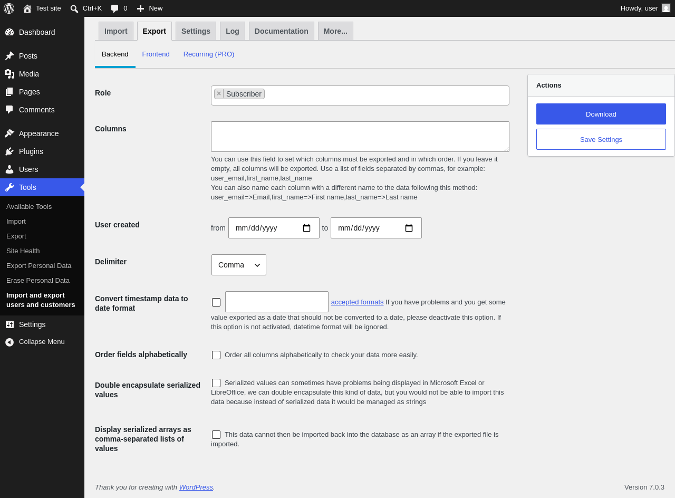Click the comments bubble icon in admin bar
675x498 pixels.
pyautogui.click(x=114, y=8)
